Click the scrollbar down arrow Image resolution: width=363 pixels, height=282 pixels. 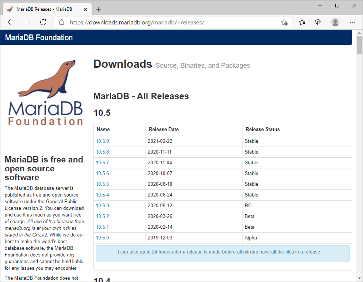pyautogui.click(x=359, y=278)
